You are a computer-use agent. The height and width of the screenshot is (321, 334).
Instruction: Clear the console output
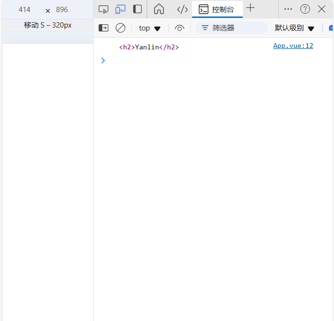coord(120,28)
